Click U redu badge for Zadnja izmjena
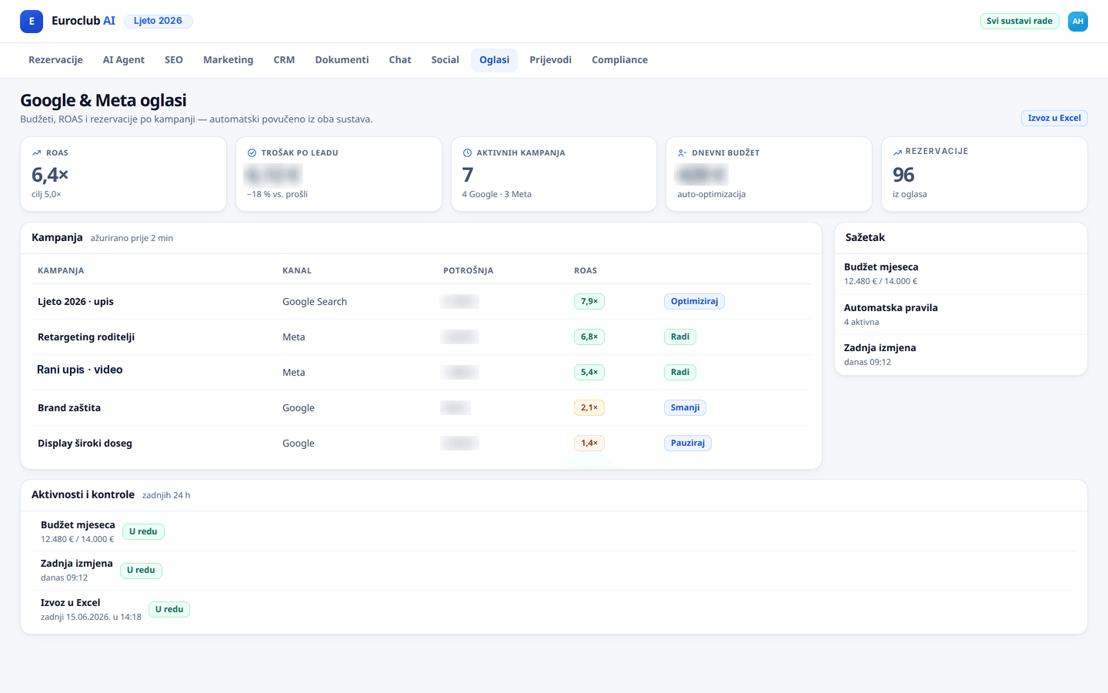The width and height of the screenshot is (1108, 693). (141, 571)
